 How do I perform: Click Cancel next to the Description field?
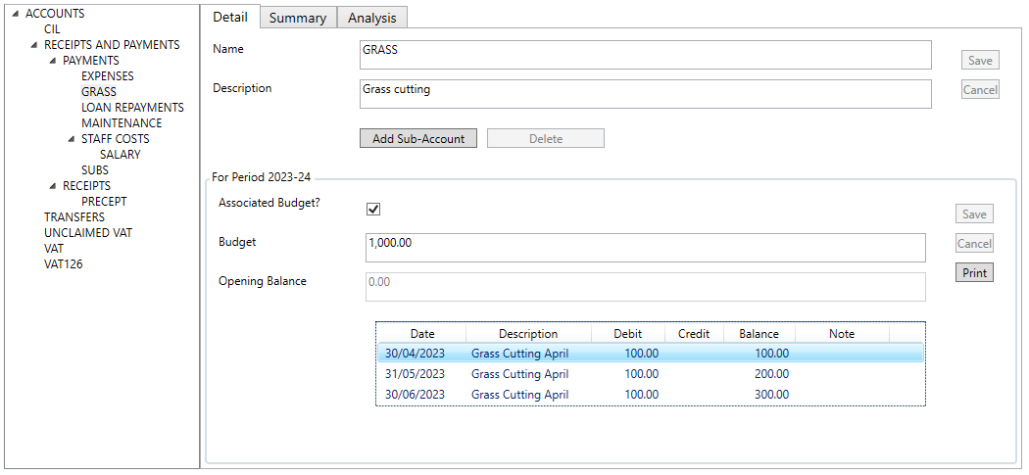point(980,89)
